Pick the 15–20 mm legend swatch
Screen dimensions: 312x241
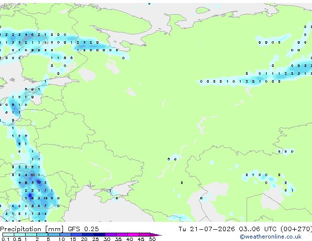(x=76, y=235)
